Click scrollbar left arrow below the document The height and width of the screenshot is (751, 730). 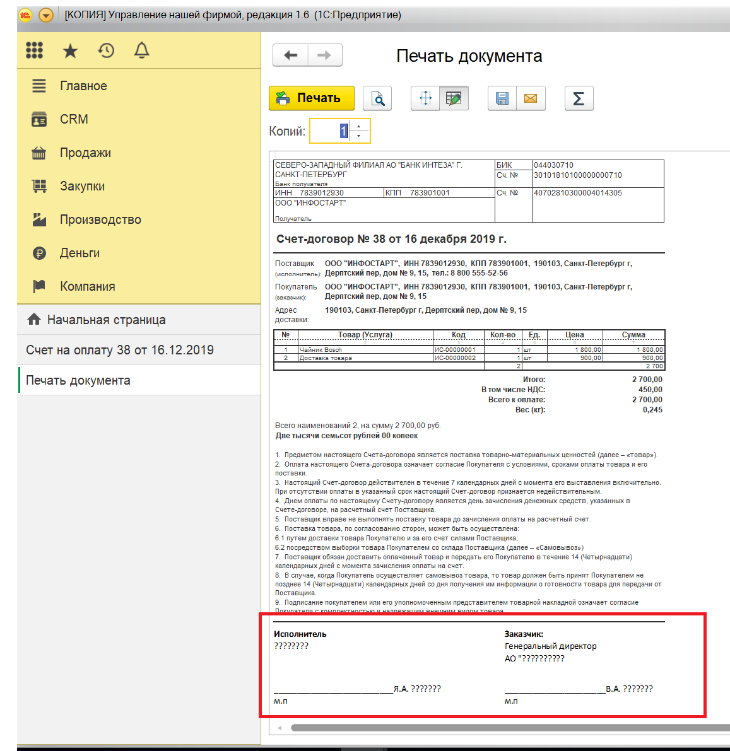(x=280, y=728)
